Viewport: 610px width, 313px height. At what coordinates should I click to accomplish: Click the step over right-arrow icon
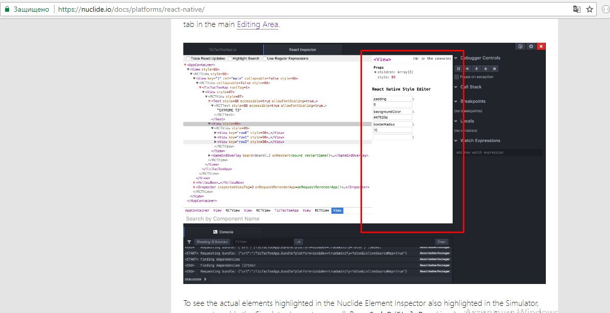[x=467, y=69]
